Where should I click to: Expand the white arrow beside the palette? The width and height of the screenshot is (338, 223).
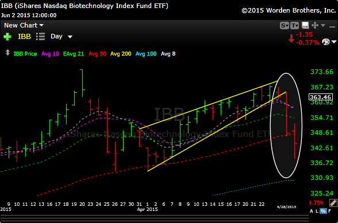coord(334,42)
